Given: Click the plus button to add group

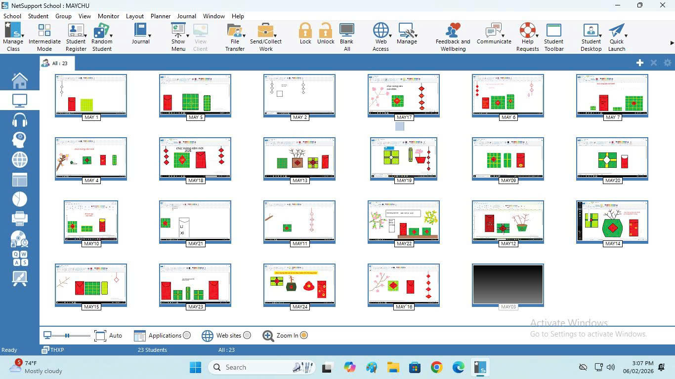Looking at the screenshot, I should click(640, 63).
